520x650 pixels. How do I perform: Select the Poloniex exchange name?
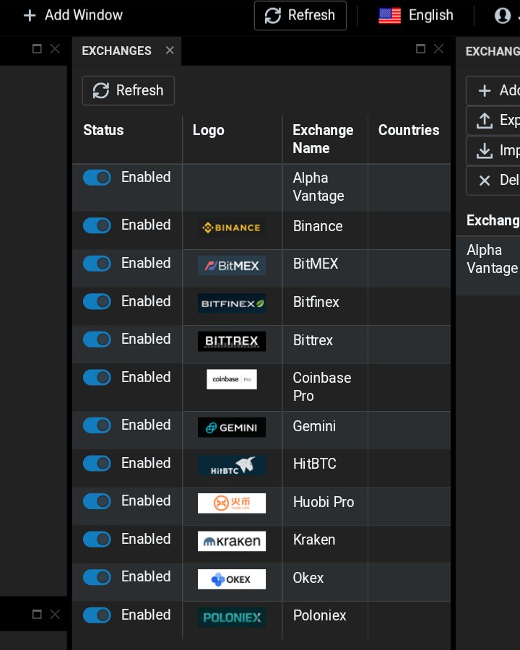319,615
